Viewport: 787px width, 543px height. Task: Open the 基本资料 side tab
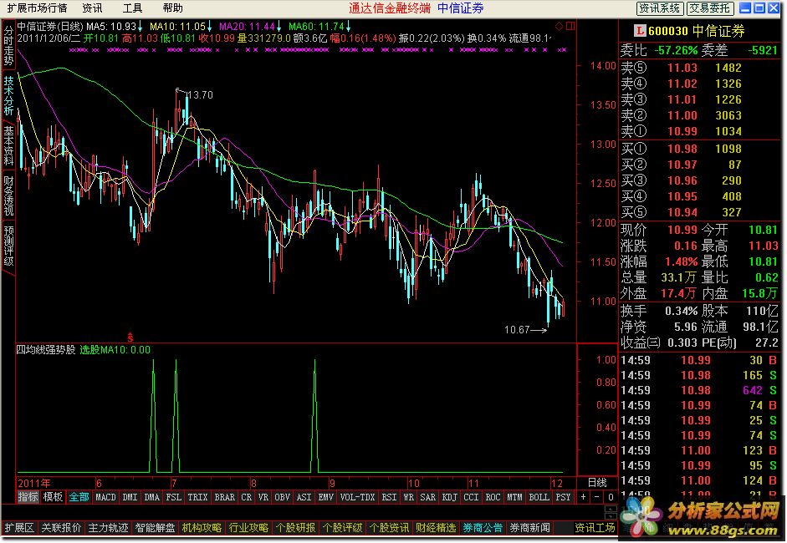(8, 145)
